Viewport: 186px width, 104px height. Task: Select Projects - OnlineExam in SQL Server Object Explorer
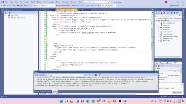point(18,18)
